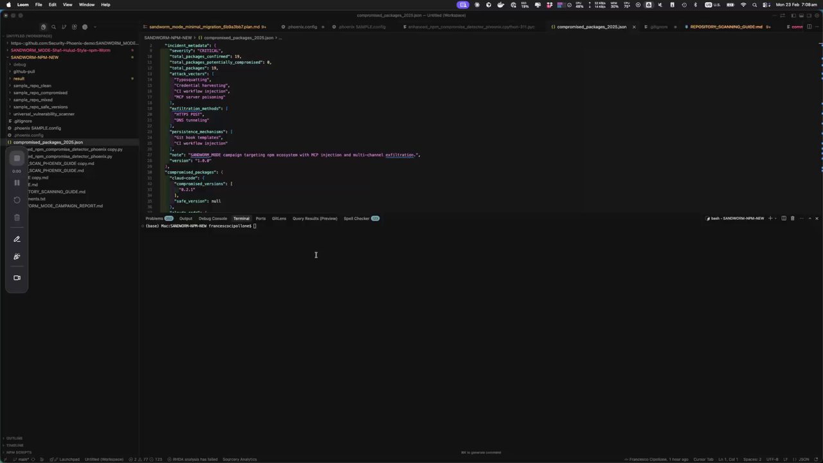The width and height of the screenshot is (823, 463).
Task: Open the Explorer view icon
Action: pyautogui.click(x=43, y=27)
